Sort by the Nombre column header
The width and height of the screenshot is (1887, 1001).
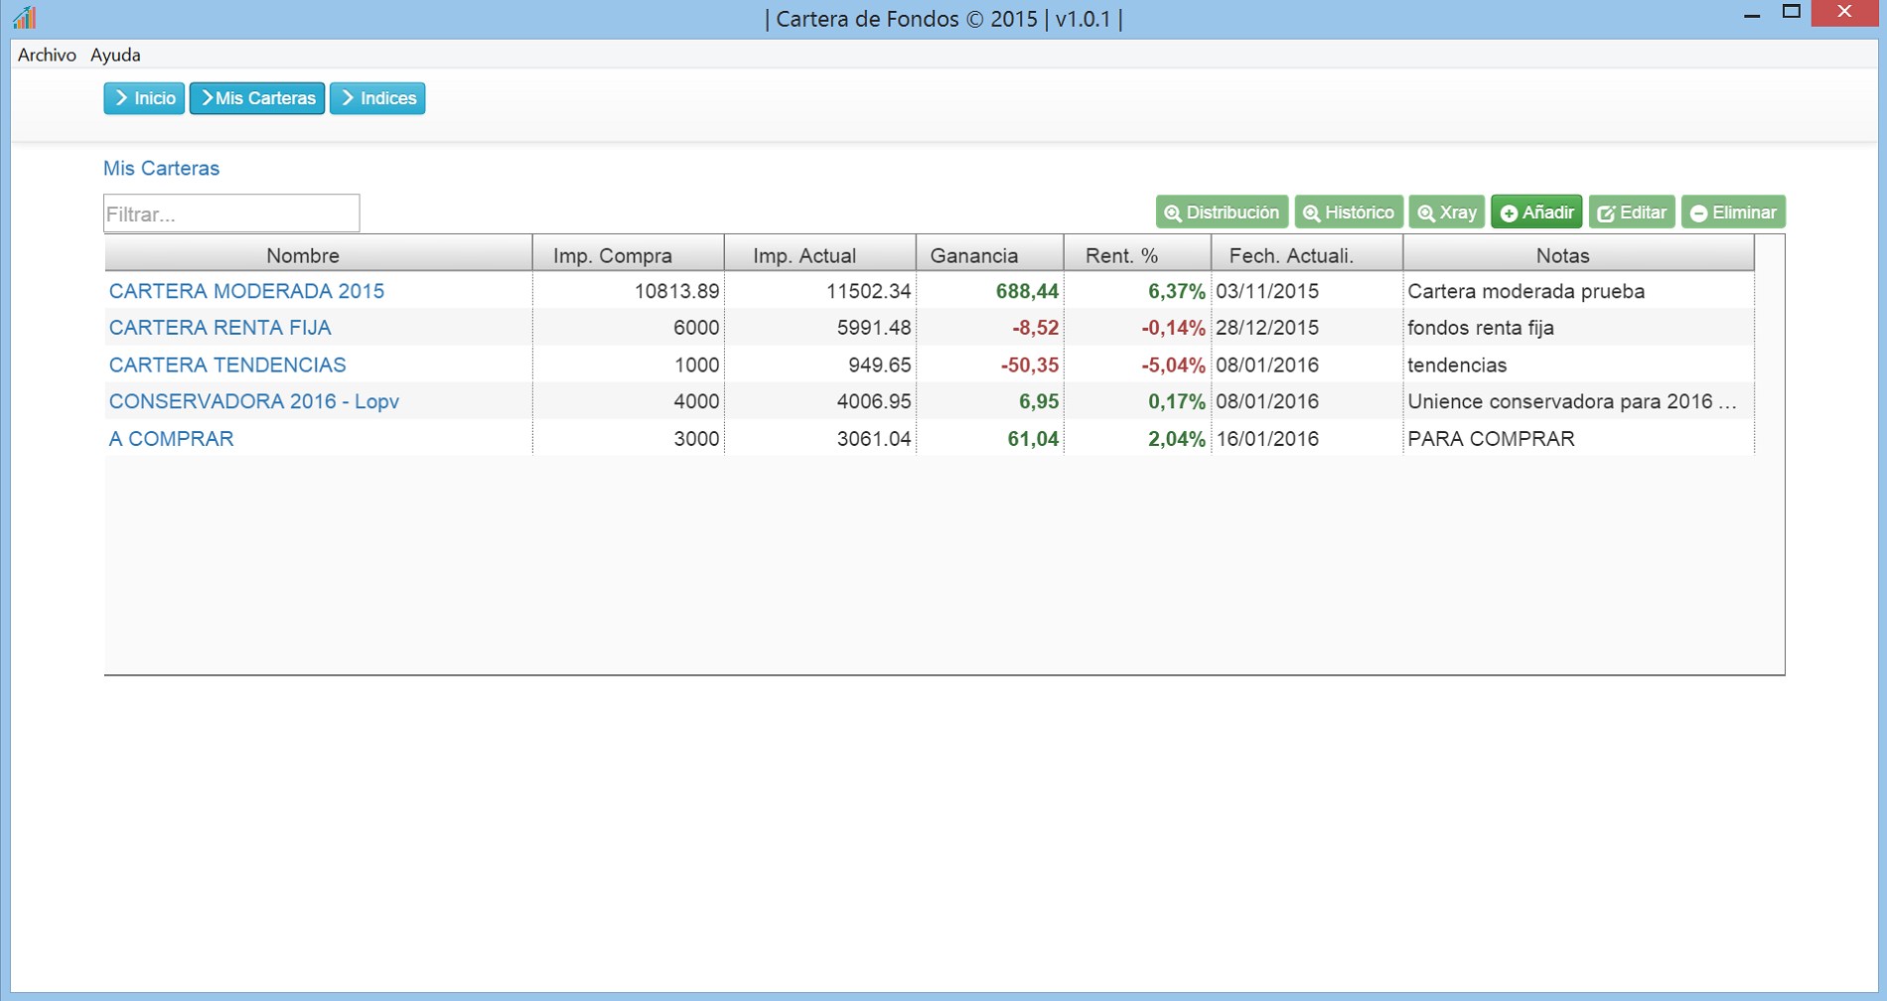point(303,254)
